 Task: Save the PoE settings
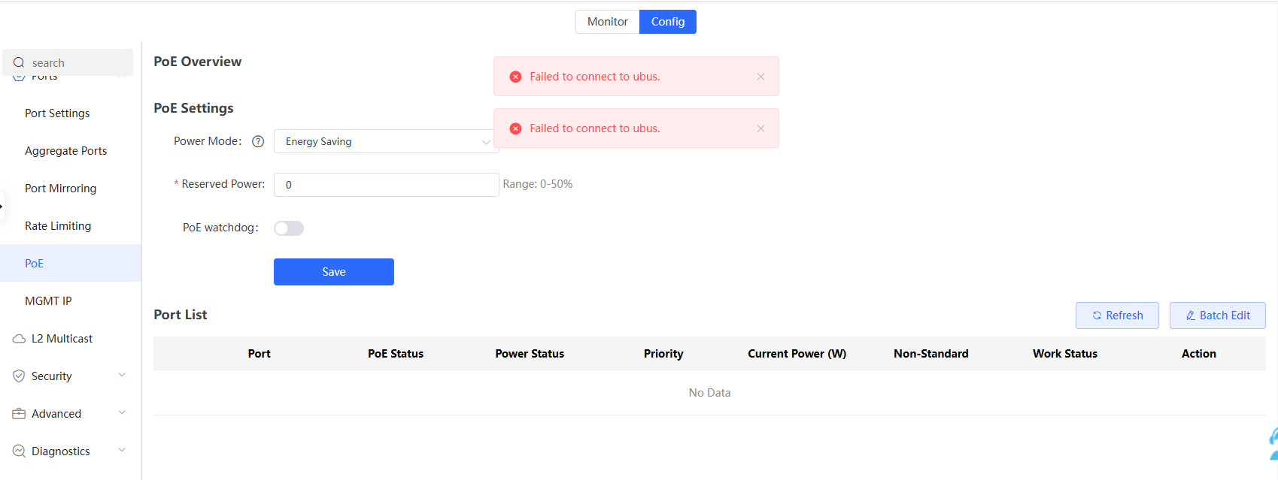coord(333,272)
